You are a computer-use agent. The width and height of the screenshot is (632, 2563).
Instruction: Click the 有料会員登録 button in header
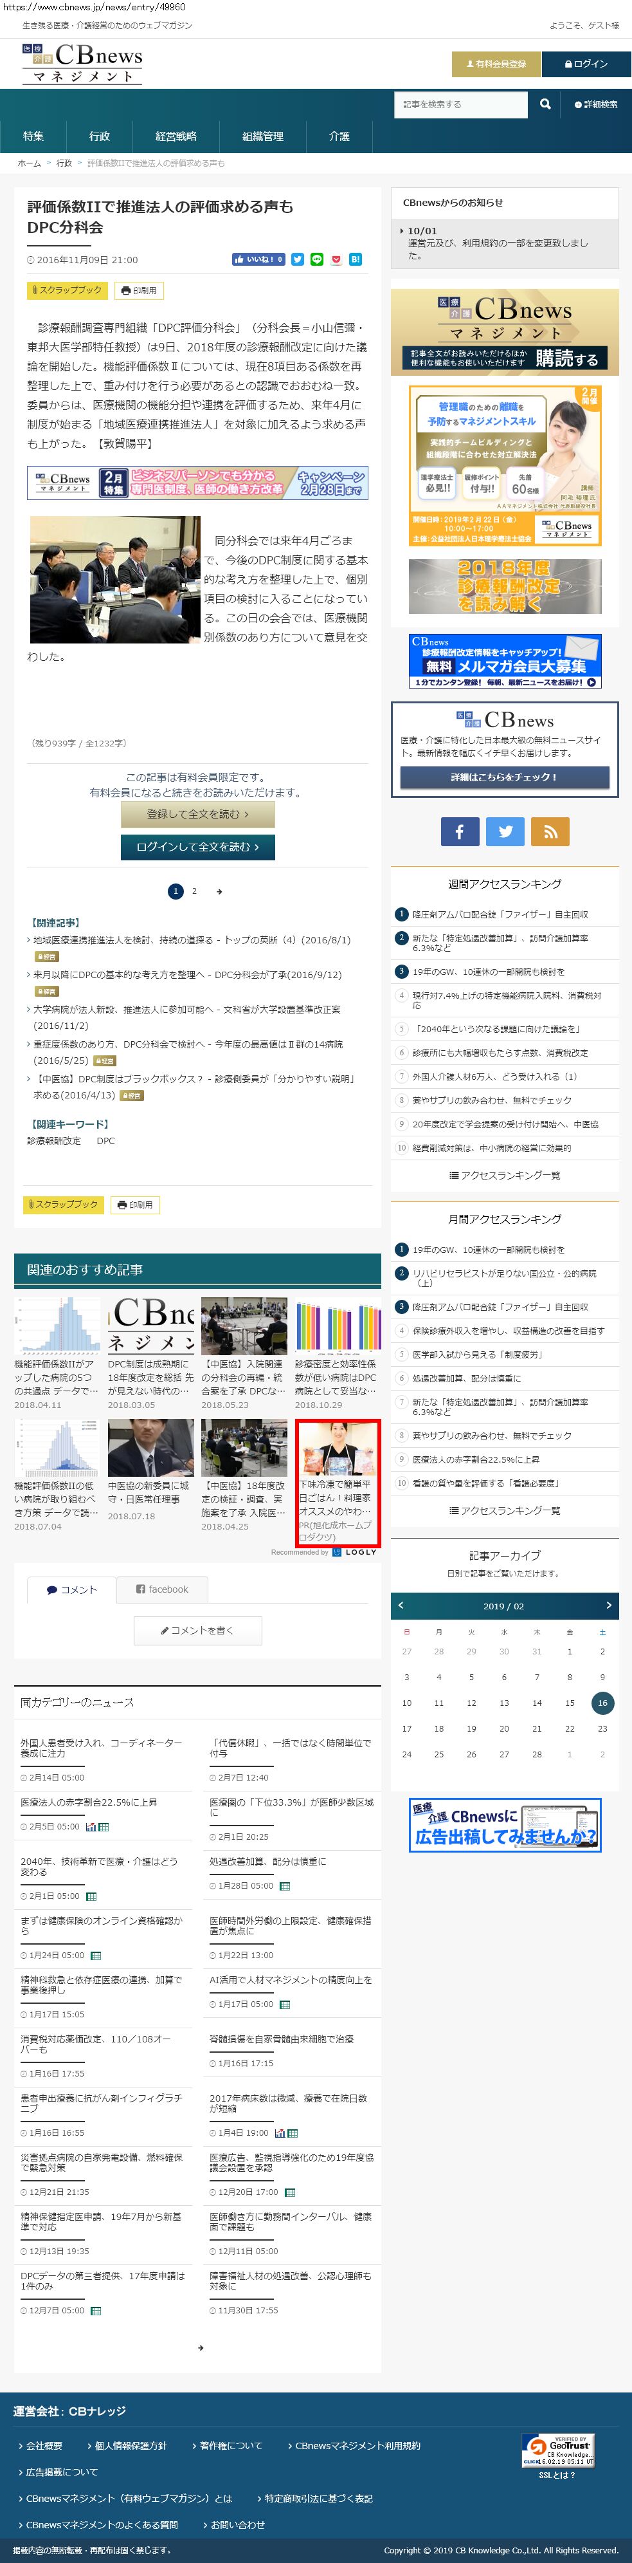click(496, 64)
